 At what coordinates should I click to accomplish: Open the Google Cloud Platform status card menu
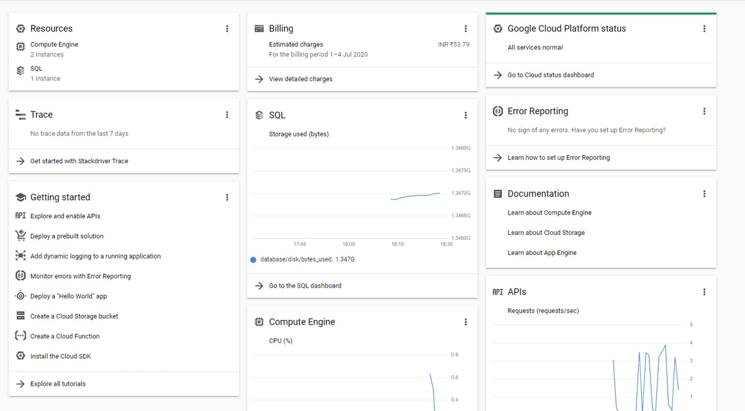click(x=704, y=29)
